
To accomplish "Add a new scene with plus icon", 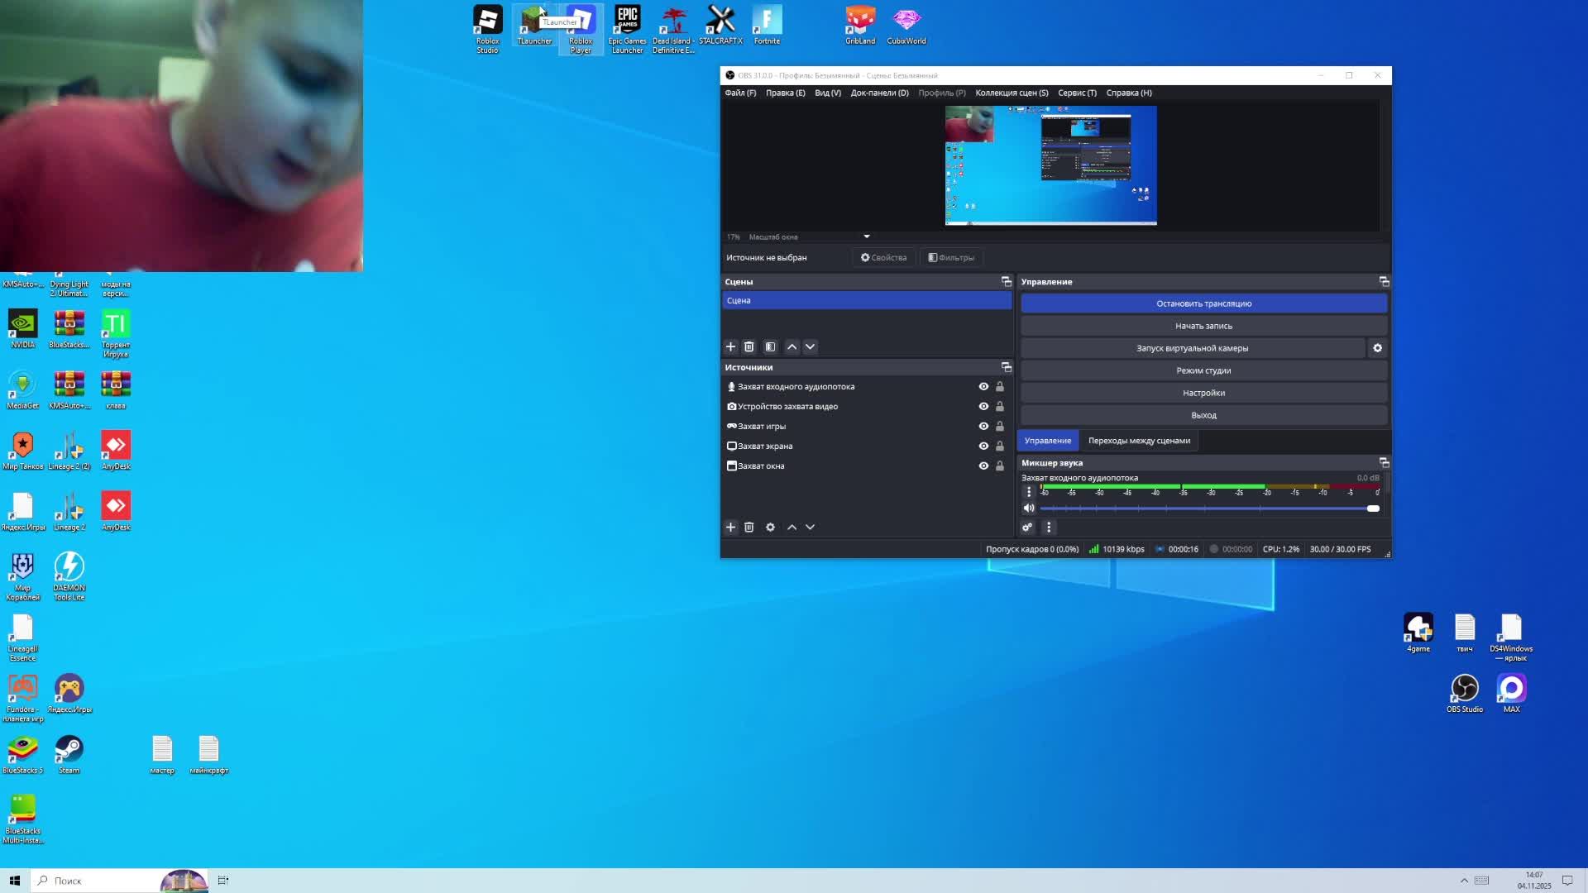I will [x=730, y=346].
